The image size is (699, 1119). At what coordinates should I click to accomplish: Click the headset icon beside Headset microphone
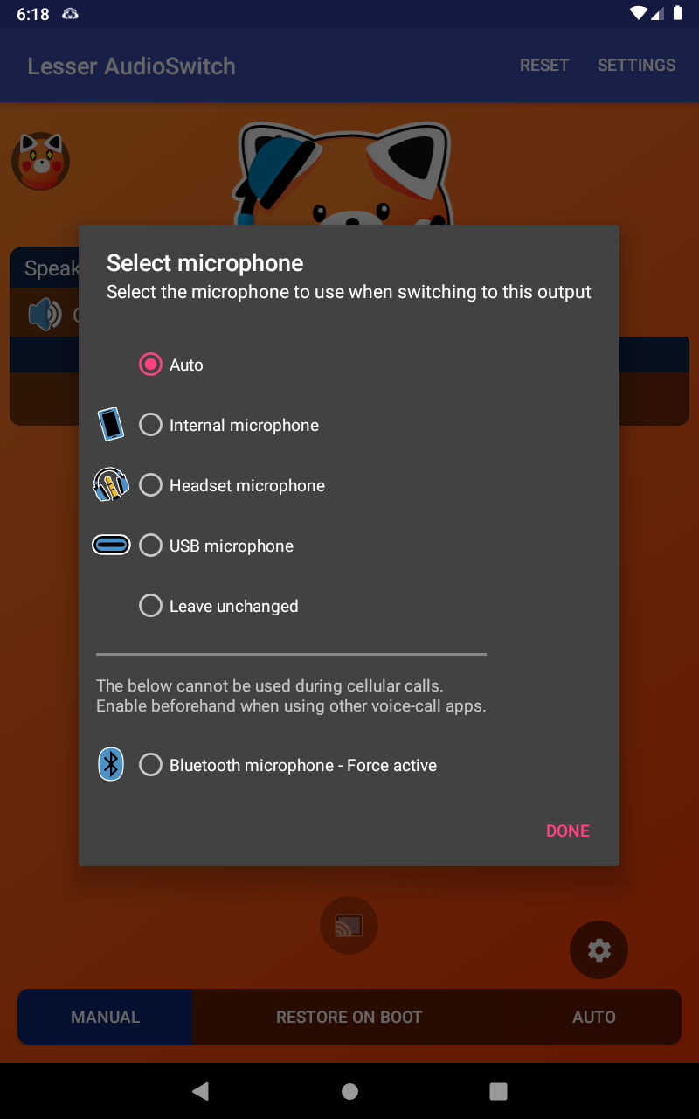111,485
